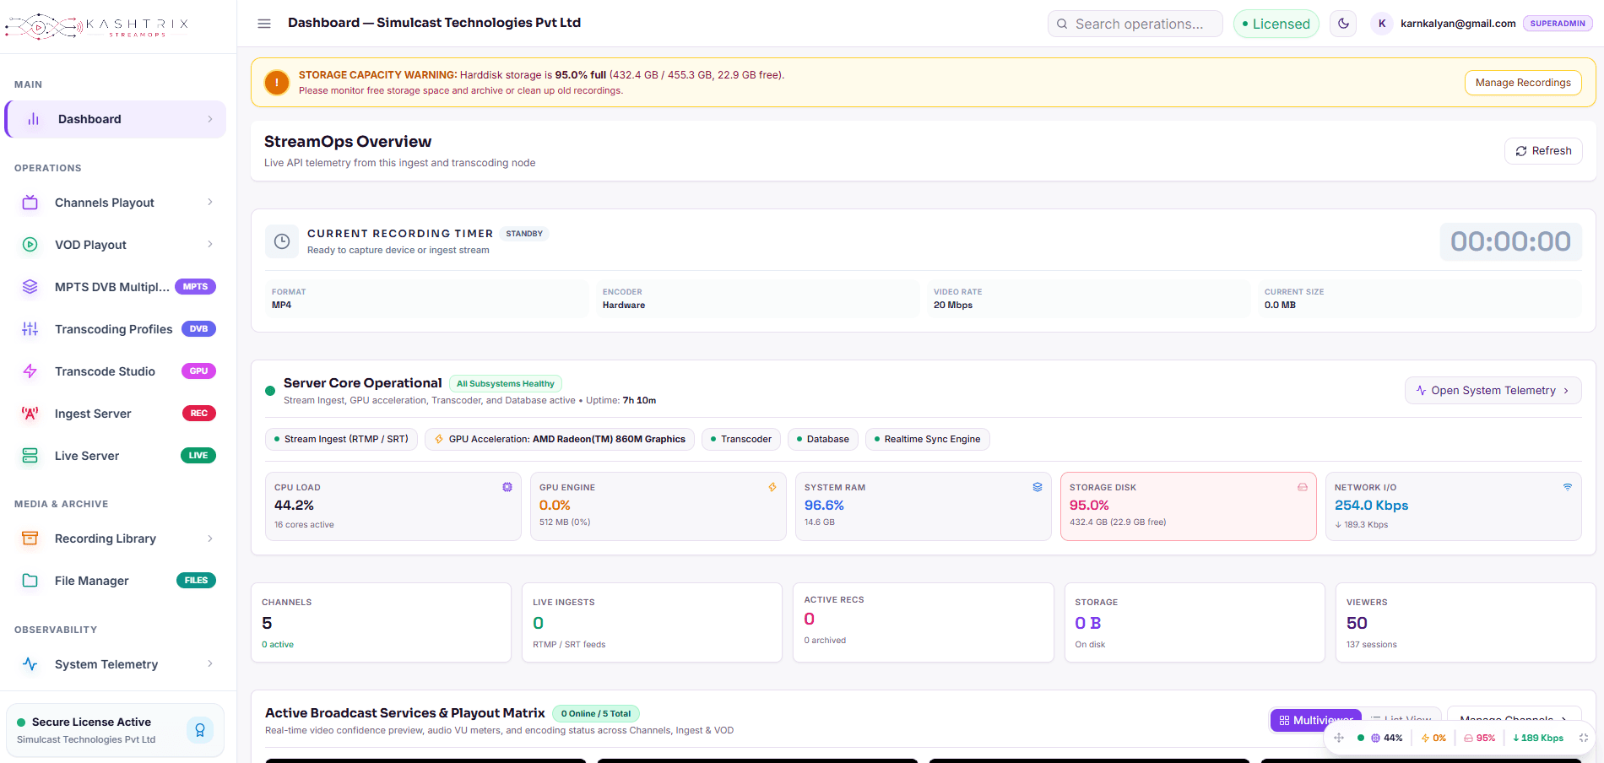Viewport: 1604px width, 763px height.
Task: Click the floating widget 189 Kbps indicator
Action: [x=1538, y=738]
